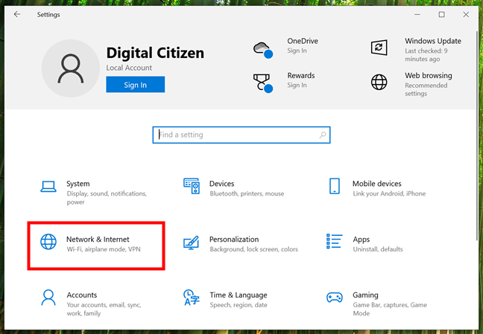Click the System laptop icon
The image size is (483, 334).
(48, 187)
